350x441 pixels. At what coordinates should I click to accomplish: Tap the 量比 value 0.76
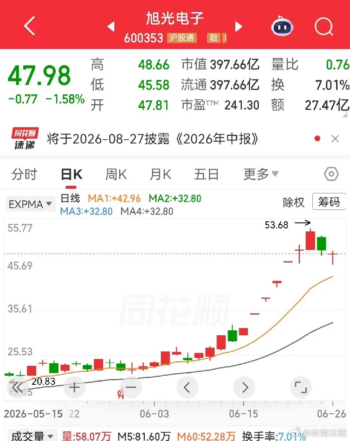338,65
